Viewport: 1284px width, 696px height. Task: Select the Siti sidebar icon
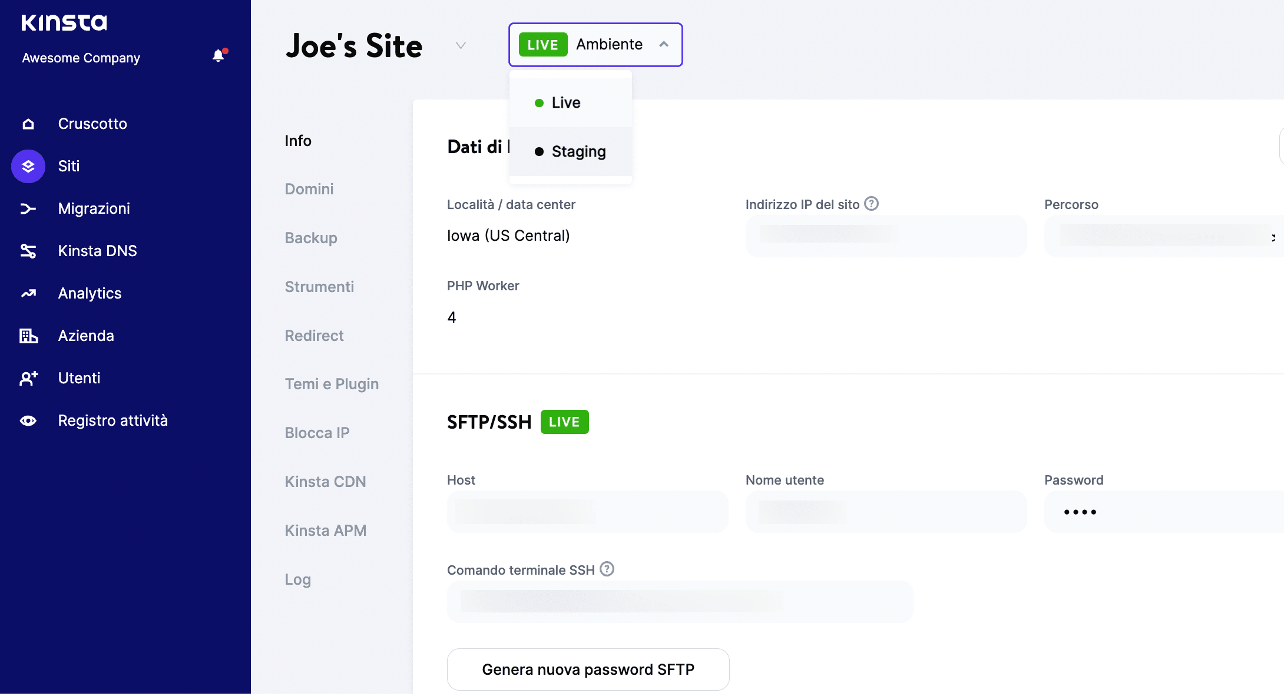(28, 166)
